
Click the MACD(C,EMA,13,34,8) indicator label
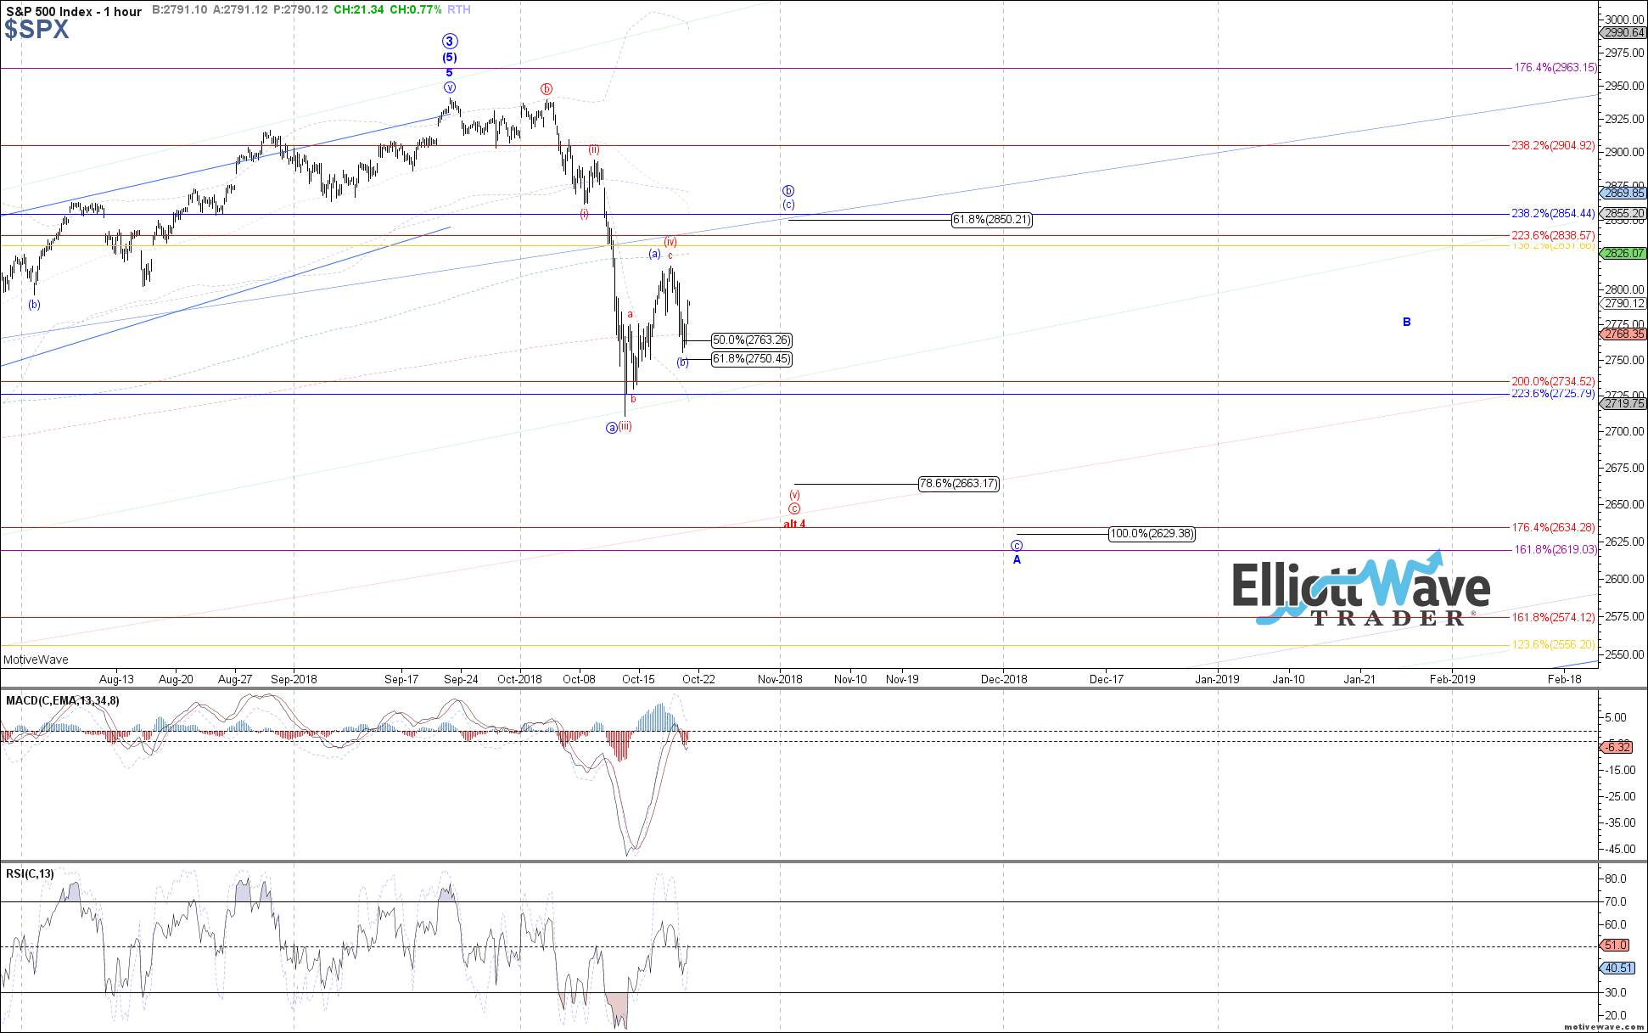63,700
